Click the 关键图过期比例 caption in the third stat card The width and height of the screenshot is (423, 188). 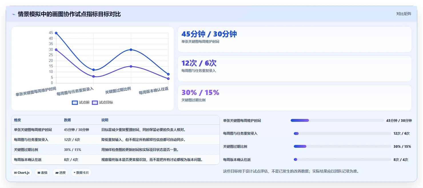pos(193,100)
